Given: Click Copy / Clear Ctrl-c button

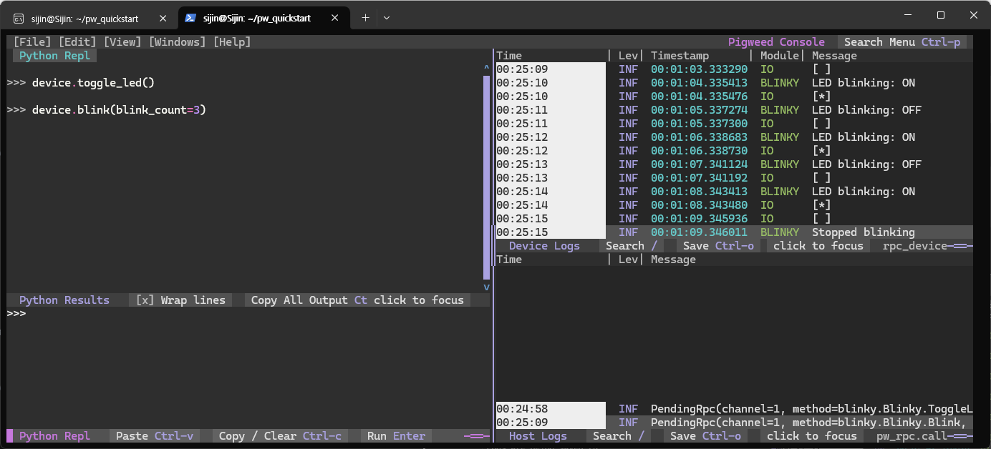Looking at the screenshot, I should coord(280,436).
